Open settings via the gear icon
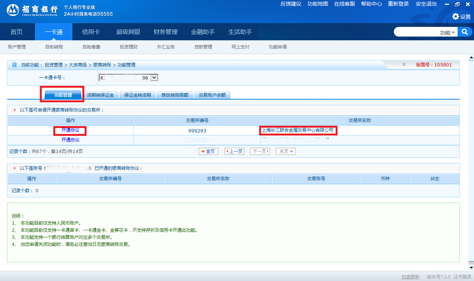474x281 pixels. [x=456, y=16]
